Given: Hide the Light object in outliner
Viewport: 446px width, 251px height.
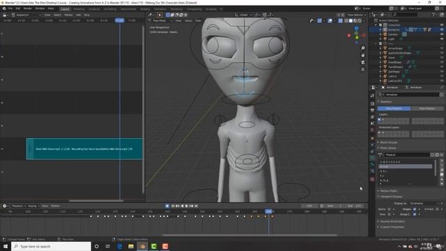Looking at the screenshot, I should [442, 39].
